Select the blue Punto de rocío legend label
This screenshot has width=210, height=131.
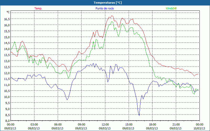point(104,8)
